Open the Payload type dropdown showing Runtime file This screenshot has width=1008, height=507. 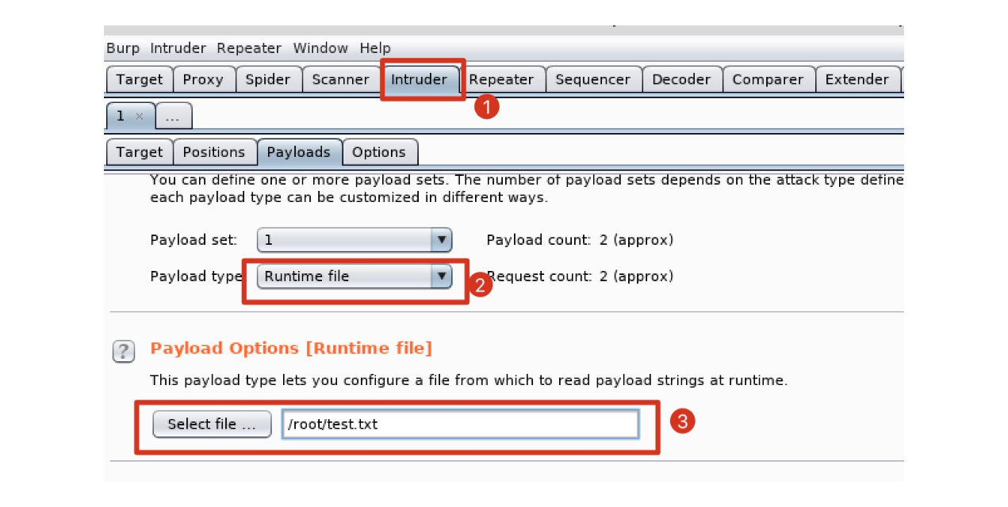[354, 276]
